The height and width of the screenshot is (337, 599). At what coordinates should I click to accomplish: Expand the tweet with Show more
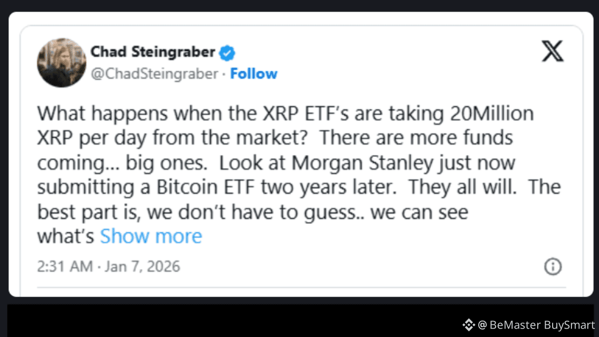tap(151, 236)
